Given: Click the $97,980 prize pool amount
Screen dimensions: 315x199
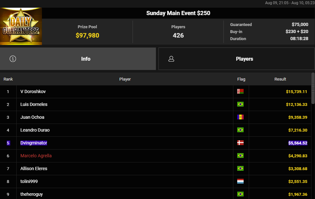Looking at the screenshot, I should pyautogui.click(x=87, y=35).
